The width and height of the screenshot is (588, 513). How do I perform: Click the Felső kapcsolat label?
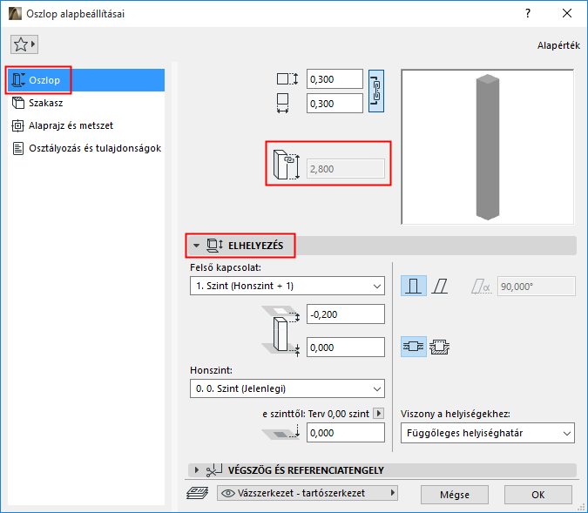226,267
